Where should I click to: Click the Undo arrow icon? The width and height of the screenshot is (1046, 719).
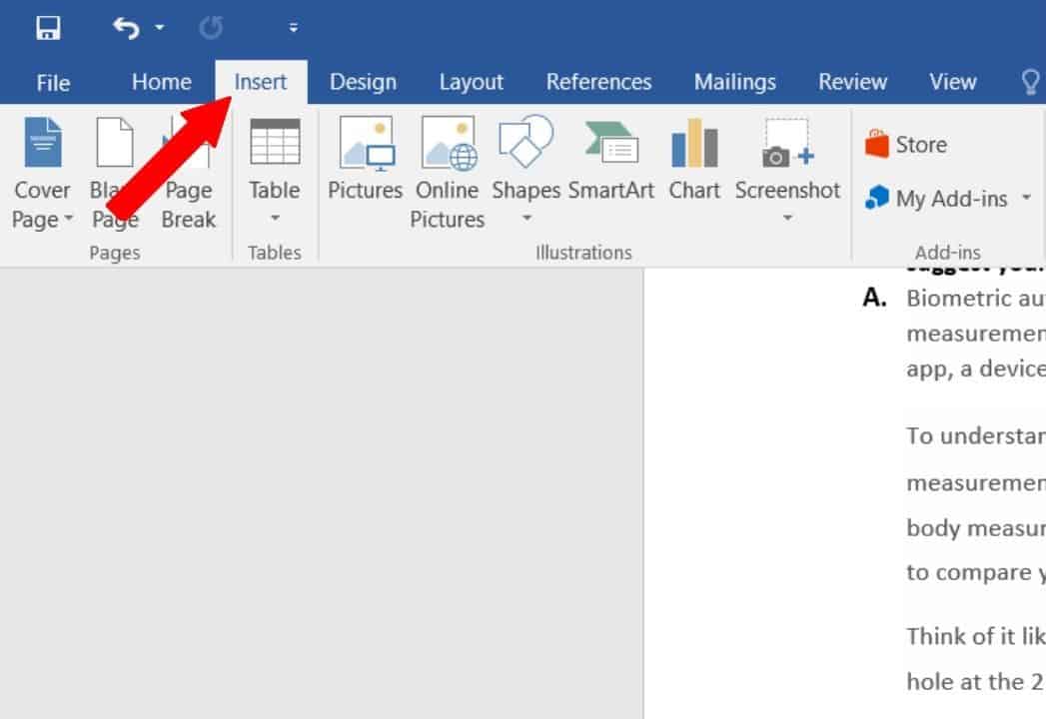(x=126, y=28)
